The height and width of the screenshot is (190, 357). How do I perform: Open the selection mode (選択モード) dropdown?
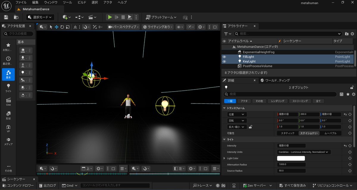point(40,17)
